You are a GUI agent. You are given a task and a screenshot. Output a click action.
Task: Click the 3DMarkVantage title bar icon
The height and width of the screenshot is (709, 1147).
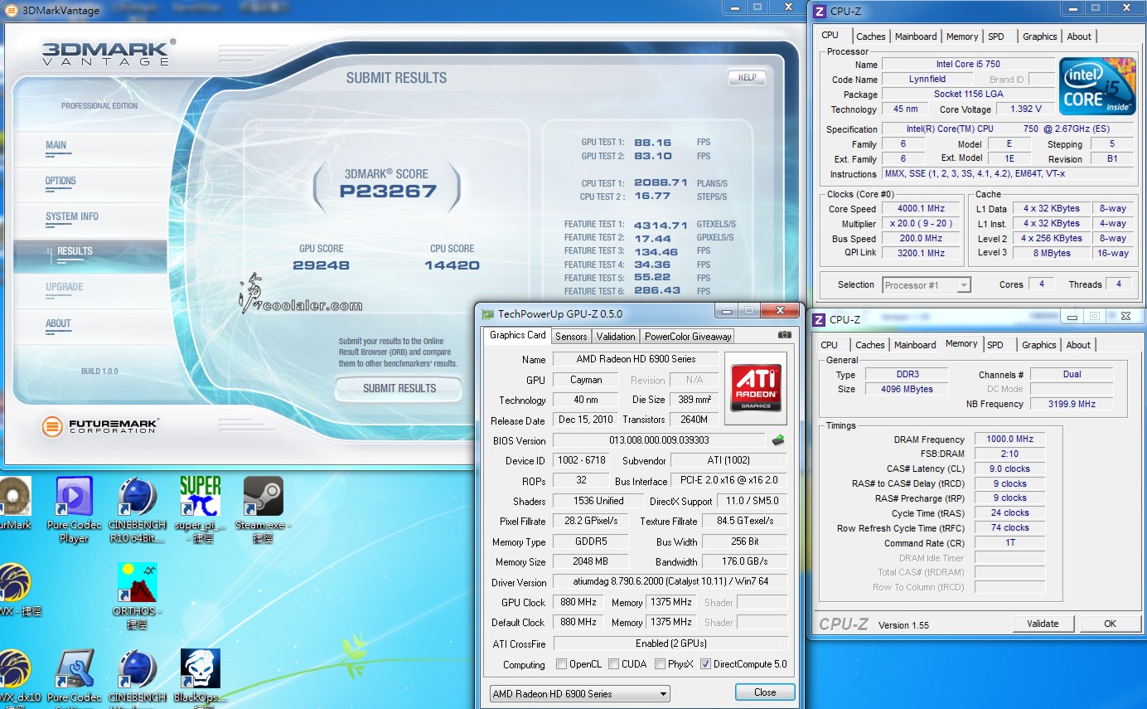click(12, 10)
